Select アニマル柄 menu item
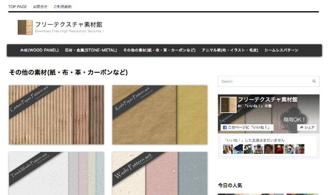Screen dimensions: 328x195 tap(230, 50)
